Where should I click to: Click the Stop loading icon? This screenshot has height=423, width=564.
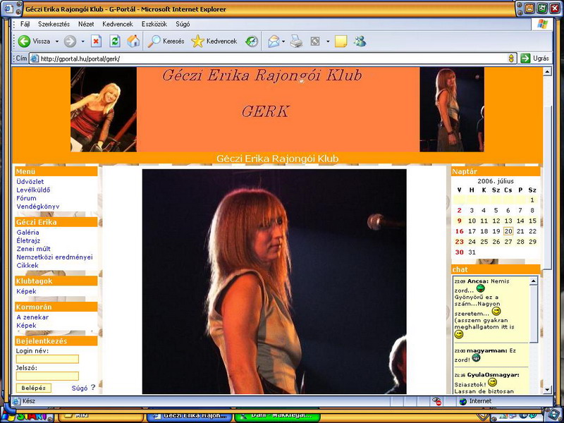click(x=97, y=42)
